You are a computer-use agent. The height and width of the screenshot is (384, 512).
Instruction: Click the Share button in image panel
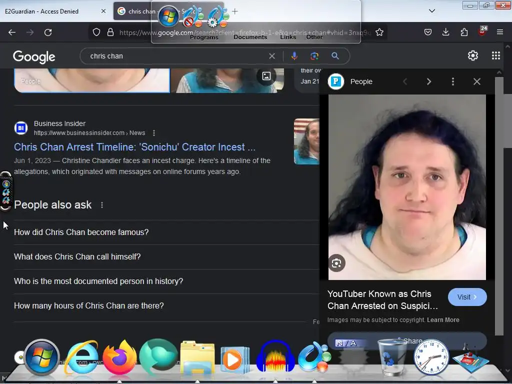(407, 341)
